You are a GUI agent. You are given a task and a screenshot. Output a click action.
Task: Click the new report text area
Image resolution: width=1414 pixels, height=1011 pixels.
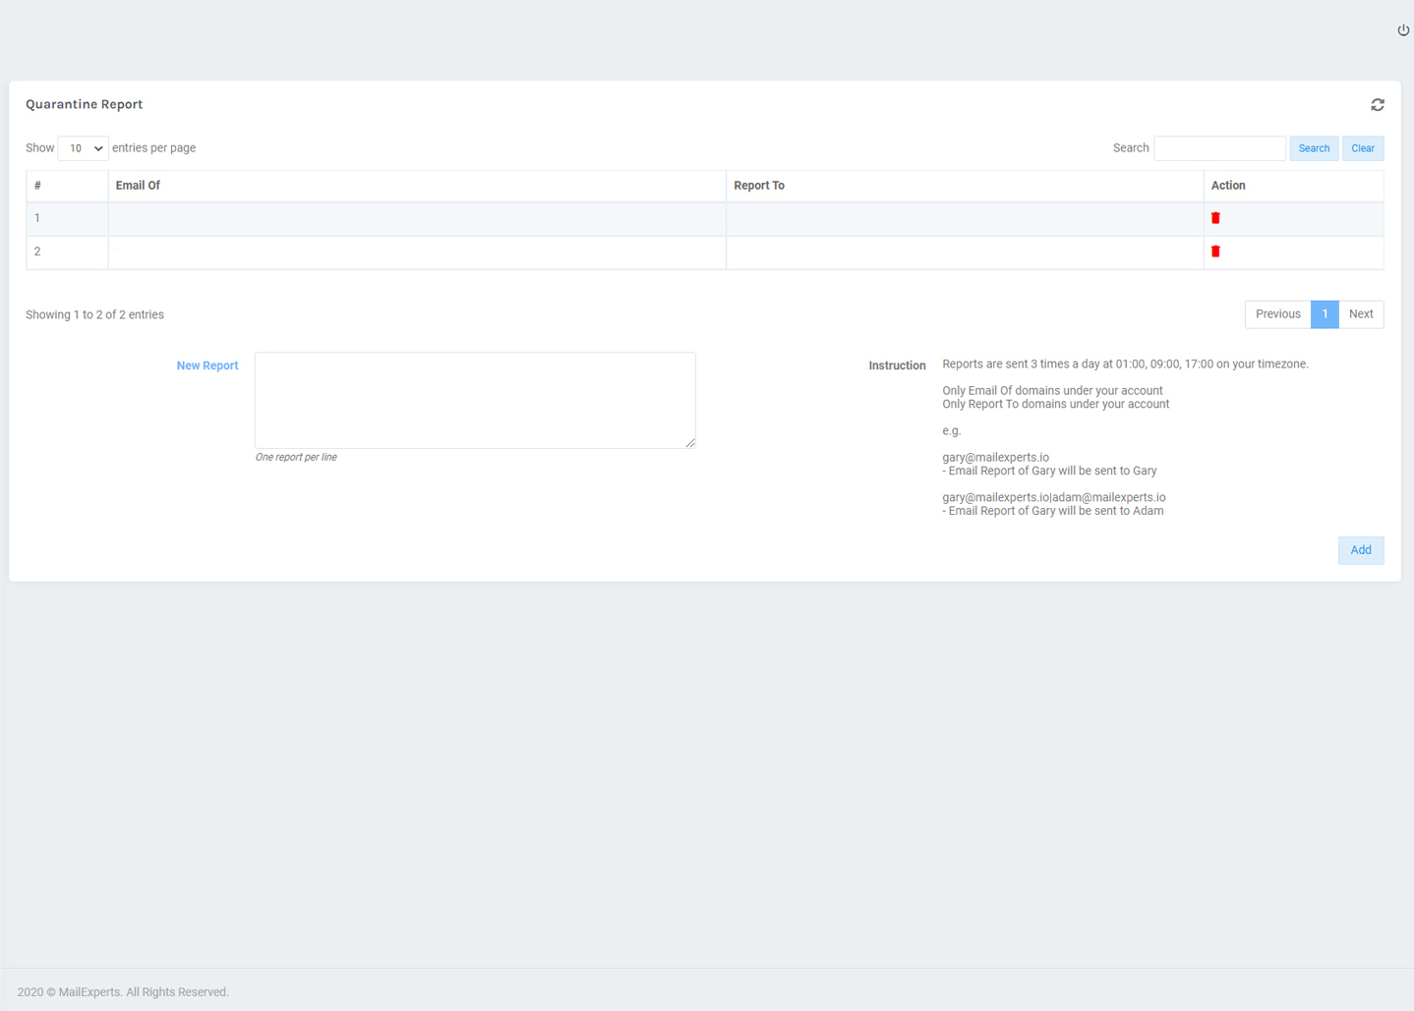point(475,399)
